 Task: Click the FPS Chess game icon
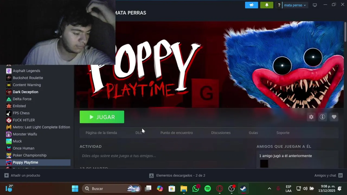tap(9, 113)
